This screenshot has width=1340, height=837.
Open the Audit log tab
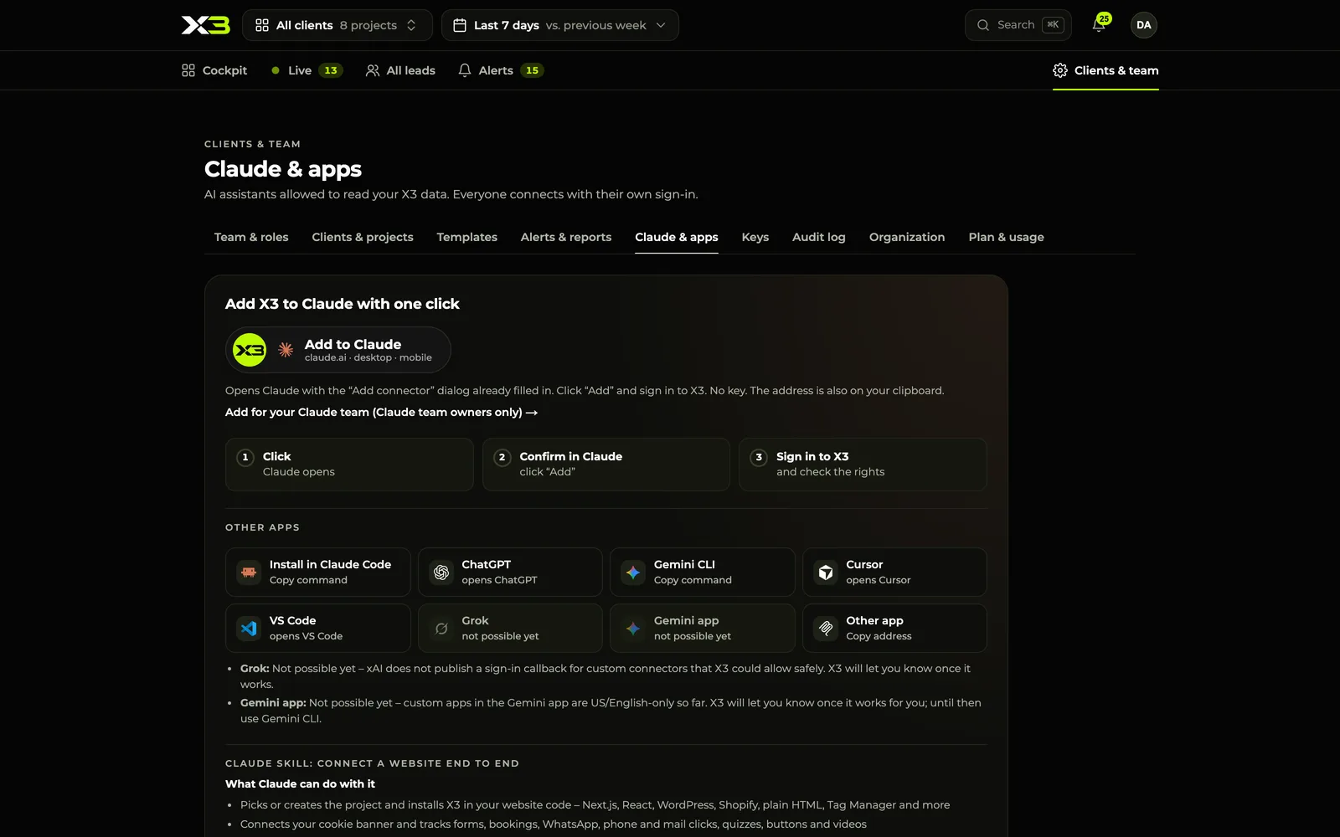(x=818, y=237)
